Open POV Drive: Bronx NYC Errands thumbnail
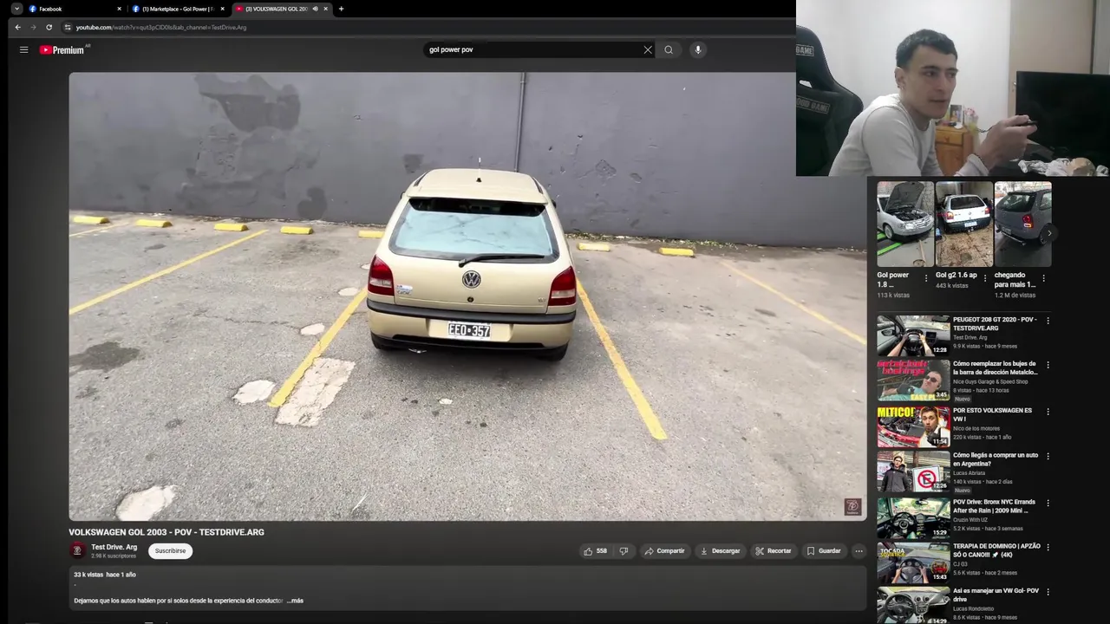1110x624 pixels. (x=913, y=517)
